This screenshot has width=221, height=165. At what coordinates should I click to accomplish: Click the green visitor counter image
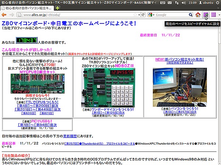point(27,40)
